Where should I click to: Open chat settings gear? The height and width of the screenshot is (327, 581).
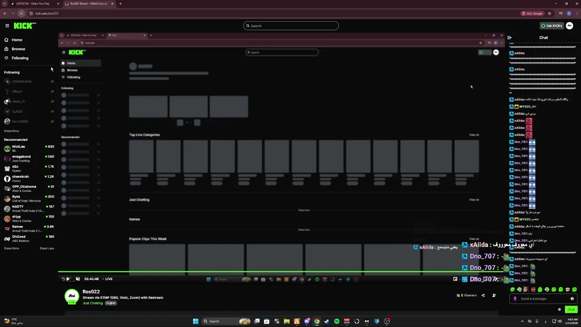pos(559,309)
